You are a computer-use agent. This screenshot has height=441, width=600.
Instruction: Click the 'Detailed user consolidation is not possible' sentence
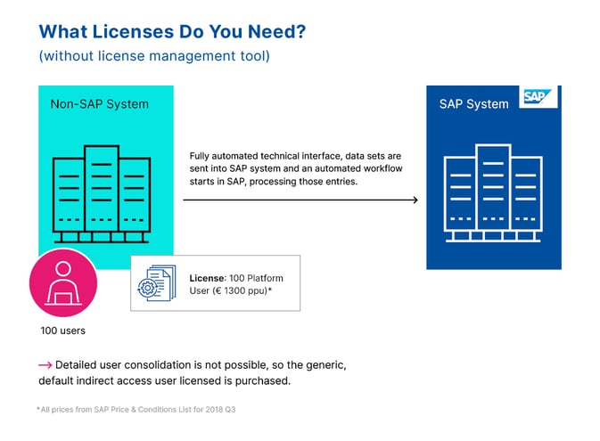(193, 373)
